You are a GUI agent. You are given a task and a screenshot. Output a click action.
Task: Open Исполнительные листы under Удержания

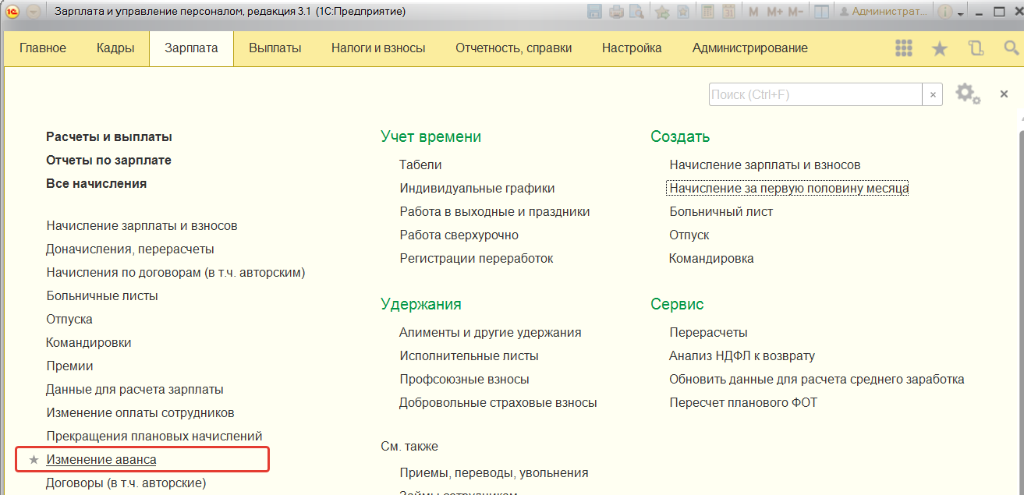[x=469, y=356]
